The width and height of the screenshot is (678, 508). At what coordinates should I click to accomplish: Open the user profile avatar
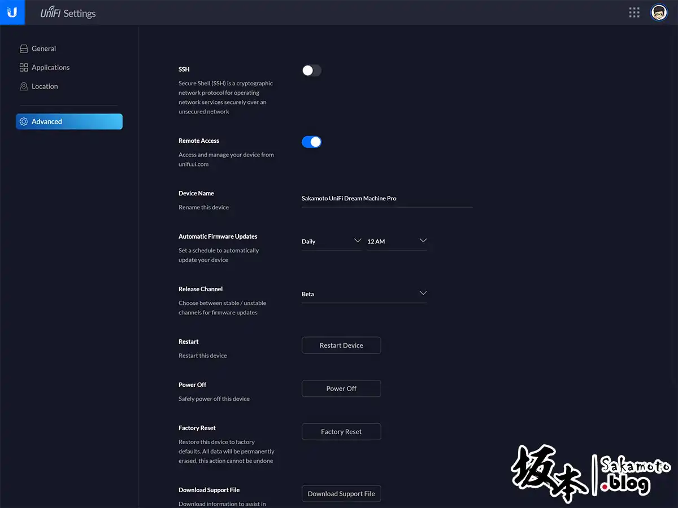(x=659, y=12)
